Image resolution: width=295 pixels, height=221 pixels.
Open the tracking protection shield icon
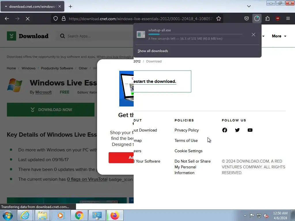pos(56,18)
